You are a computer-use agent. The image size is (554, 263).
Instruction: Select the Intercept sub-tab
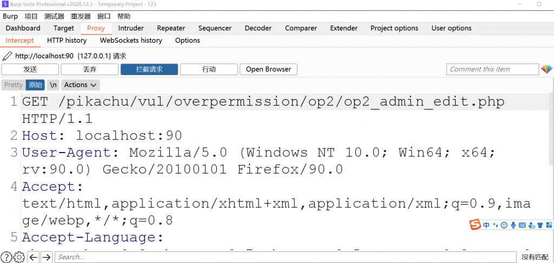[20, 40]
